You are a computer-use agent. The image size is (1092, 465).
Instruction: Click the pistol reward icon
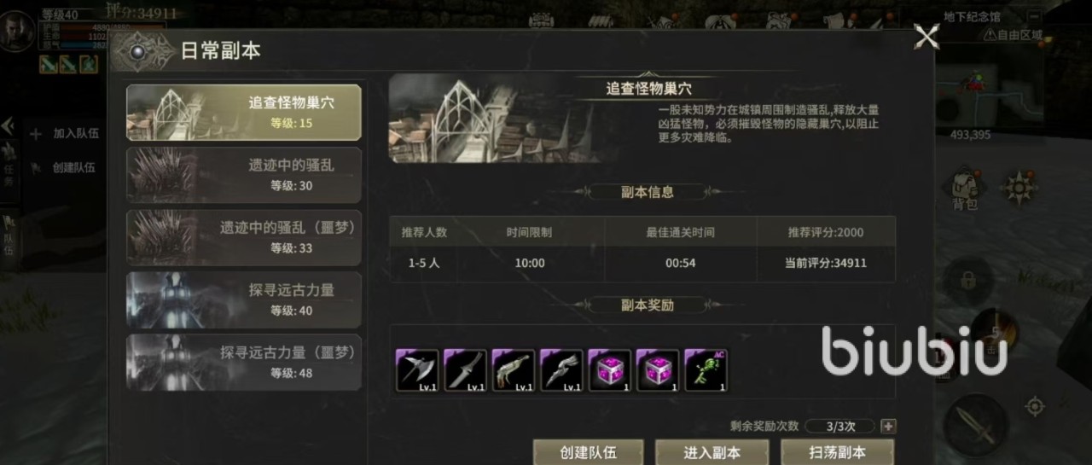tap(514, 371)
